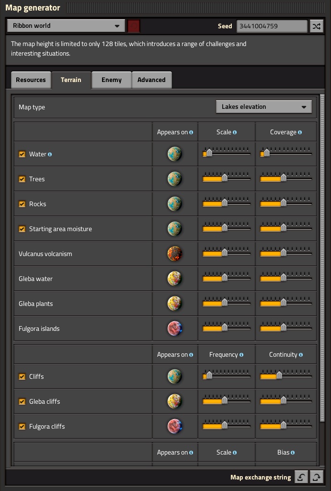331x491 pixels.
Task: Click the Fulgora islands label
Action: (39, 329)
